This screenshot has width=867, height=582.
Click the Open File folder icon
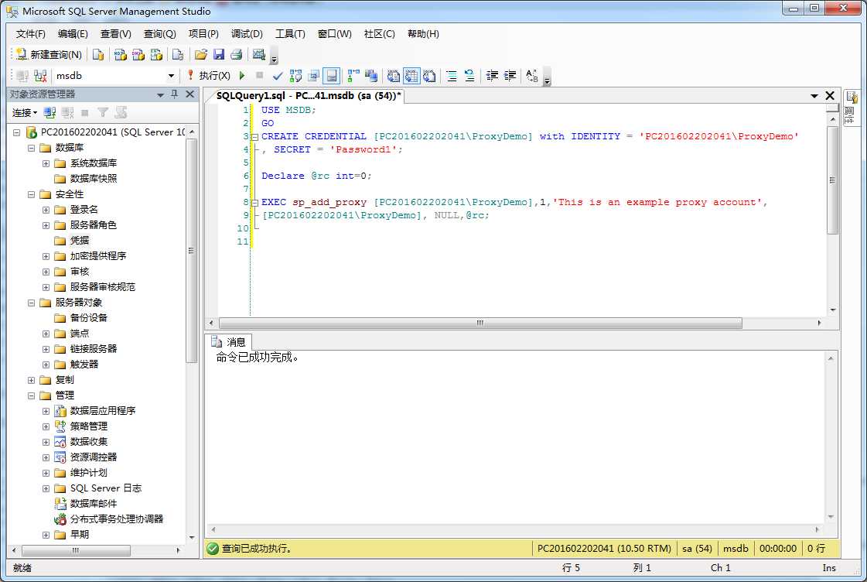201,54
